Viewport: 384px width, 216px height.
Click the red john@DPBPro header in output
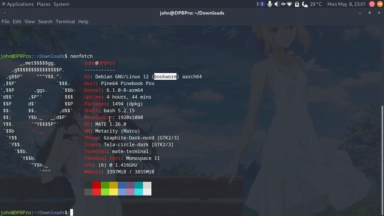[100, 63]
